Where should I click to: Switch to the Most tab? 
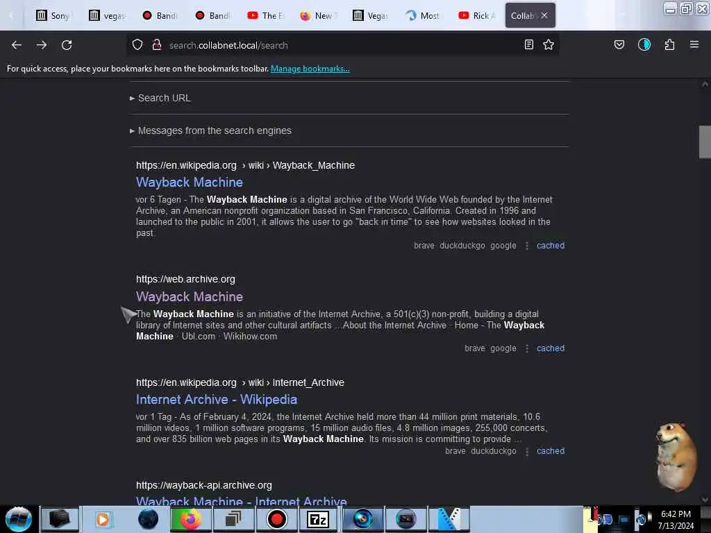click(x=423, y=15)
